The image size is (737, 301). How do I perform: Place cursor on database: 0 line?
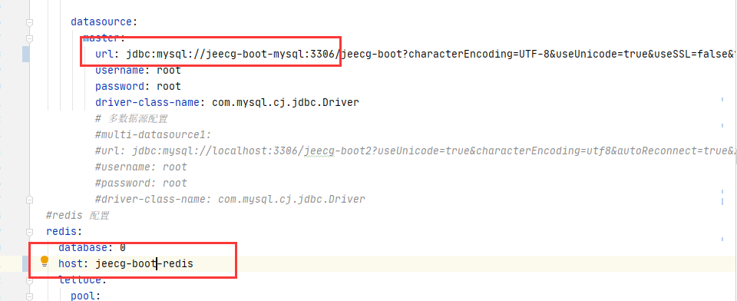coord(91,247)
